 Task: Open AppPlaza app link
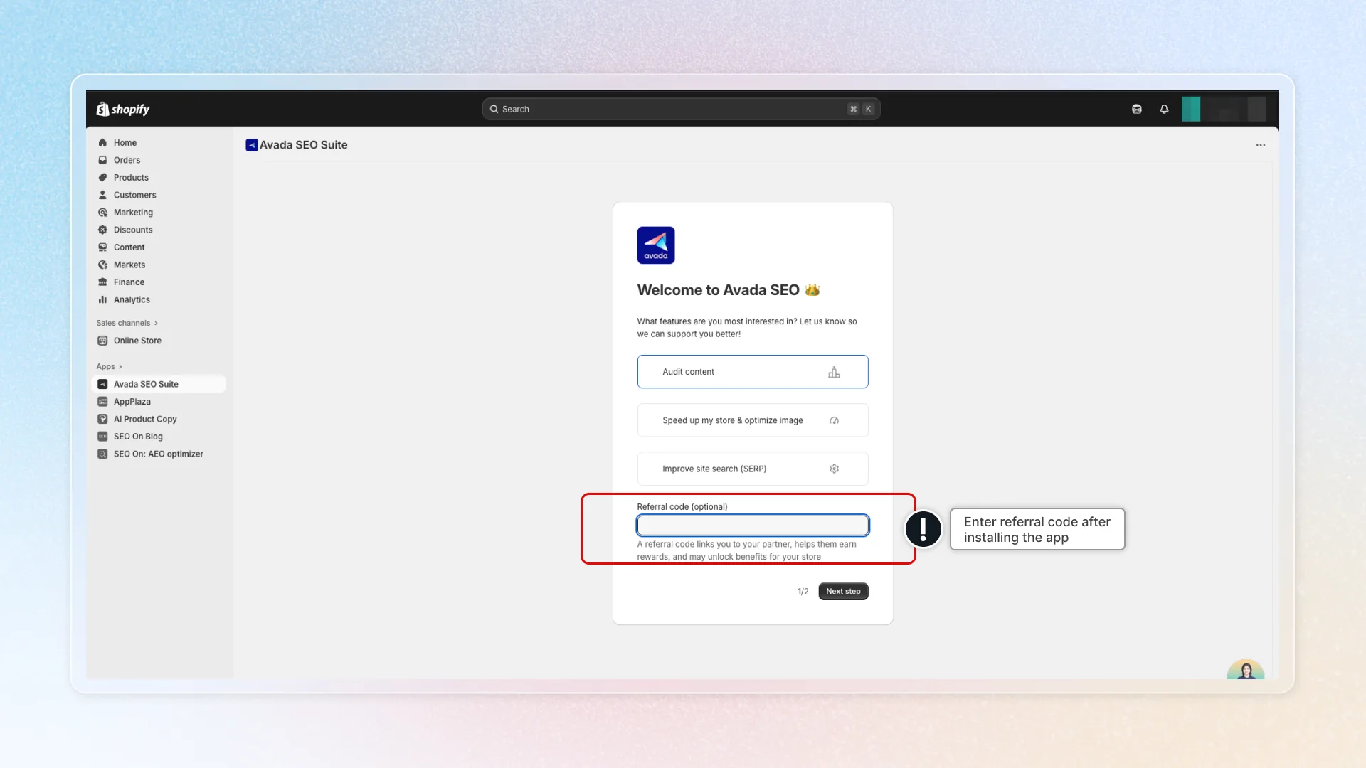[159, 402]
